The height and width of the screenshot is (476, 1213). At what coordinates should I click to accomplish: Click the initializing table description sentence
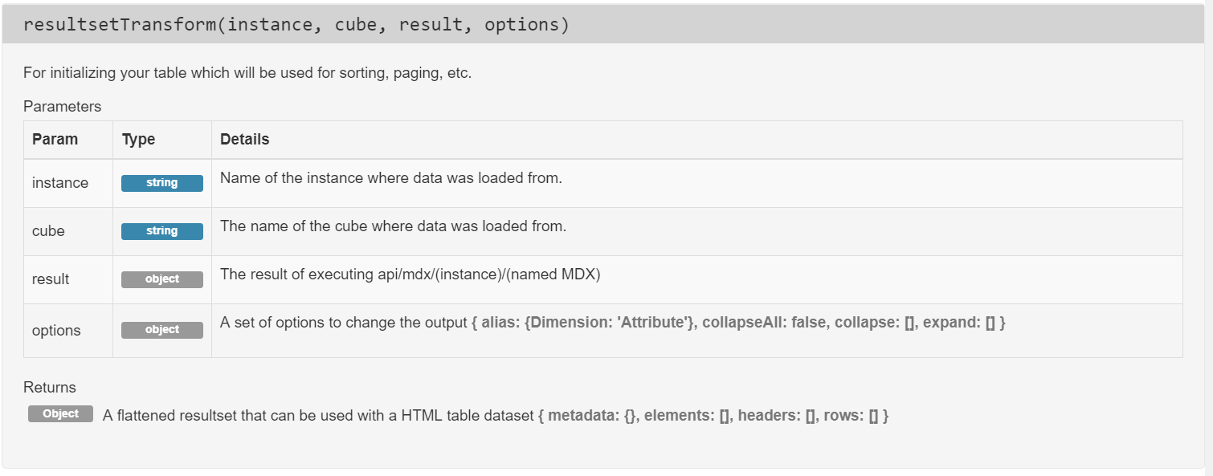tap(247, 73)
